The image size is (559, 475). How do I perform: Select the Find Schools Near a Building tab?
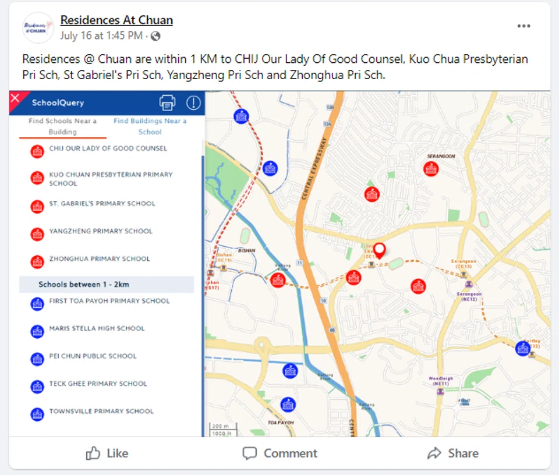click(x=62, y=126)
